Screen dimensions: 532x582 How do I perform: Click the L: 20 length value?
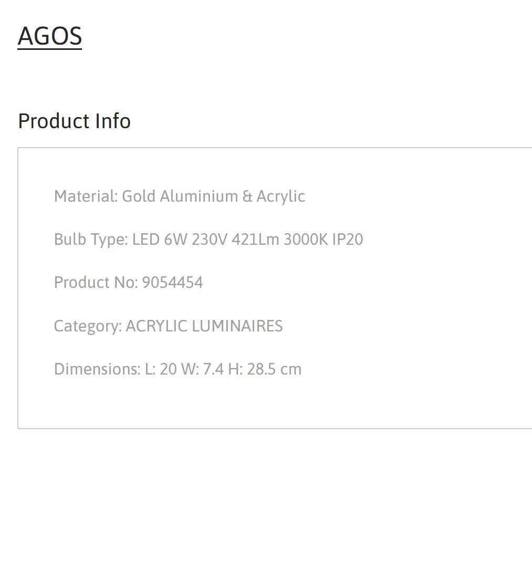pyautogui.click(x=161, y=369)
